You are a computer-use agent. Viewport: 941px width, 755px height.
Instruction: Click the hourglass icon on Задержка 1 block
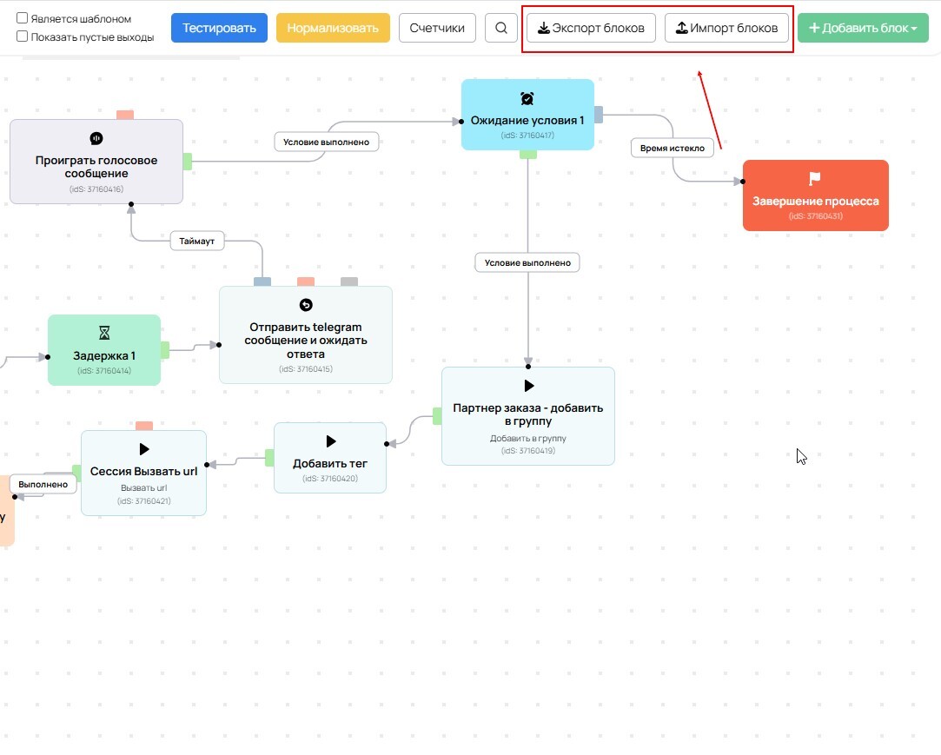pyautogui.click(x=104, y=333)
